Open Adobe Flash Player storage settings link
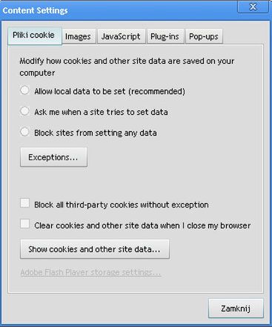Viewport: 272px width, 327px height. 90,272
